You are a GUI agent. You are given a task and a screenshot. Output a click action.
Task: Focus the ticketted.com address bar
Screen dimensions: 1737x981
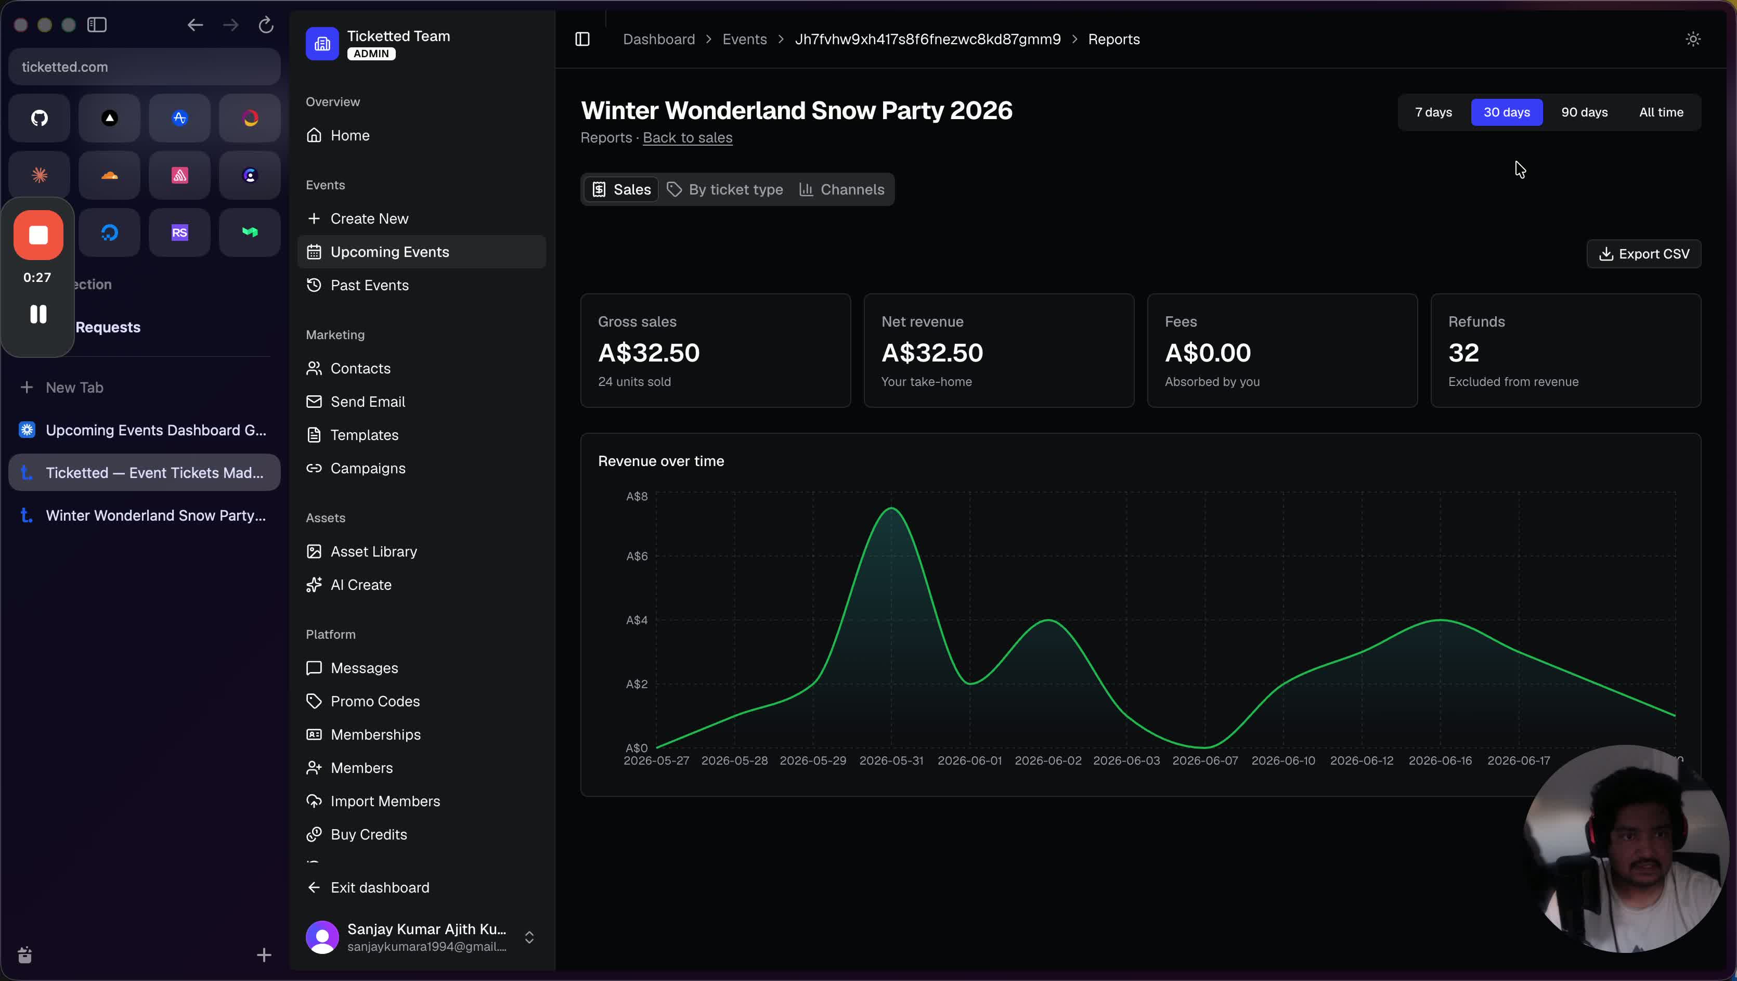point(144,67)
